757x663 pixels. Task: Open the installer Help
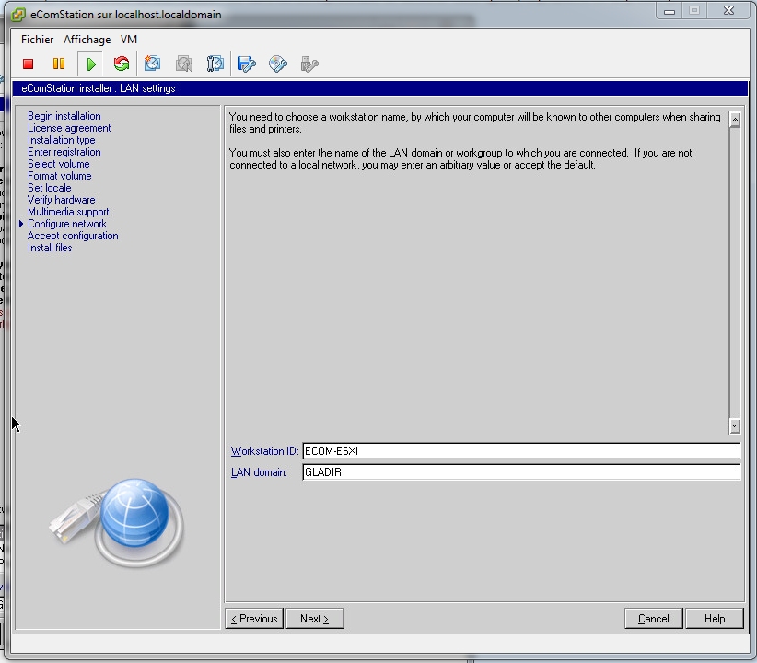tap(714, 619)
